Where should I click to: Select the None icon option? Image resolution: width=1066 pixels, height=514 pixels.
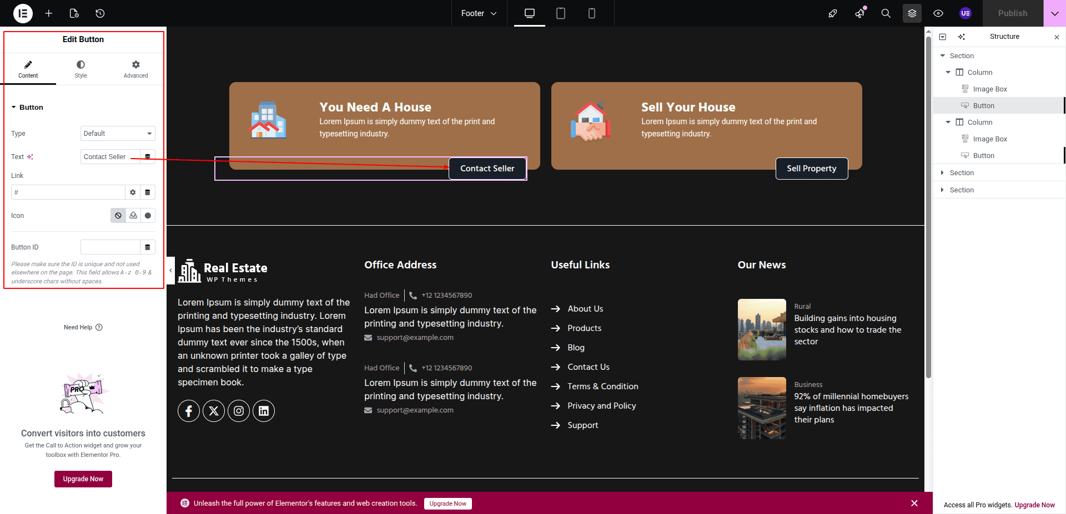point(118,216)
